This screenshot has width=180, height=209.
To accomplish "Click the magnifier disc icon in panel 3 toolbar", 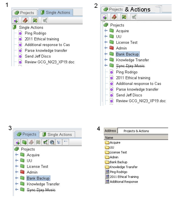I will click(52, 142).
